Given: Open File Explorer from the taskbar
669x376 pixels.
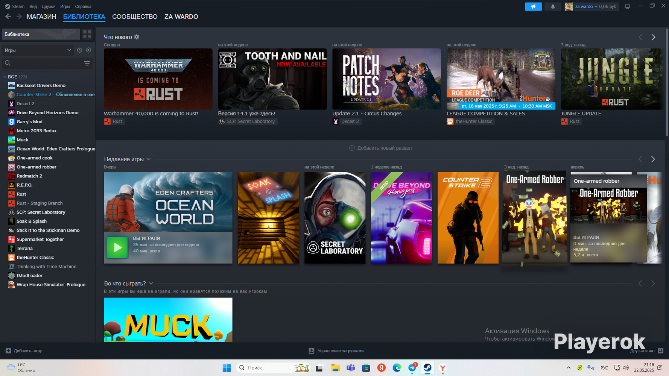Looking at the screenshot, I should click(335, 368).
